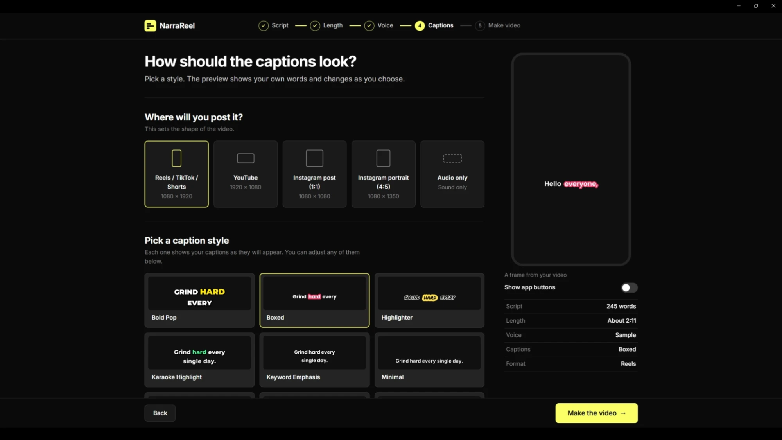Select the Minimal caption style
The height and width of the screenshot is (440, 782).
click(429, 360)
